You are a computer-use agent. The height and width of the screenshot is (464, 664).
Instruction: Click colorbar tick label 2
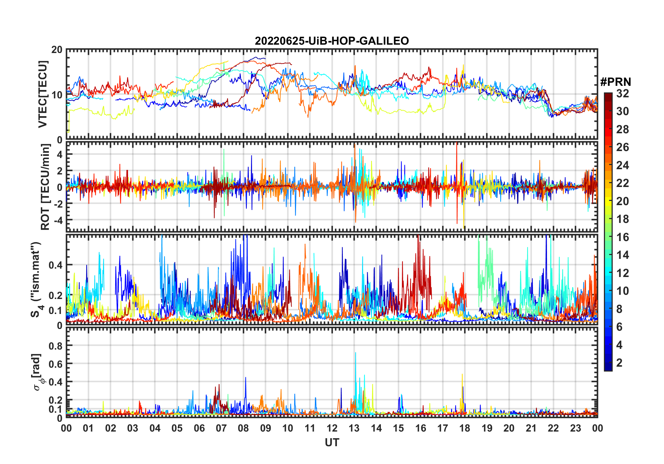click(x=619, y=363)
